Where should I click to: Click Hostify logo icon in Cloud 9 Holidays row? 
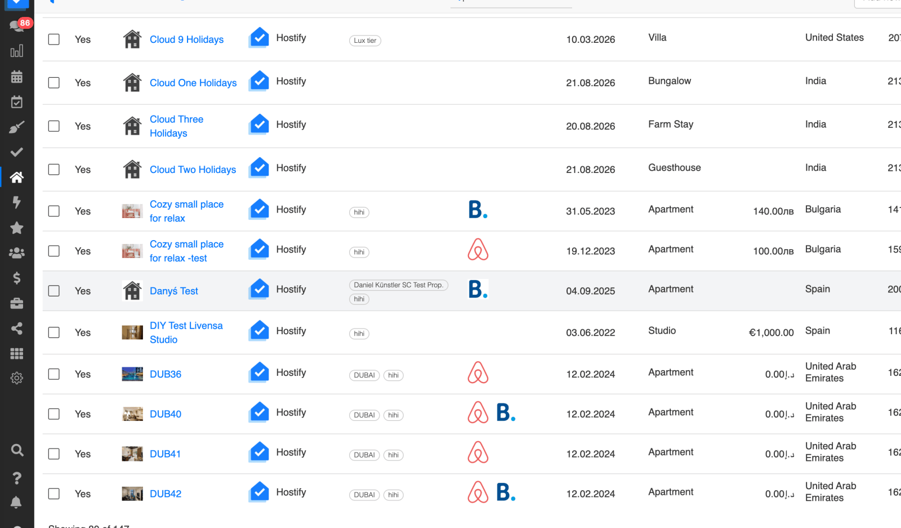tap(259, 38)
